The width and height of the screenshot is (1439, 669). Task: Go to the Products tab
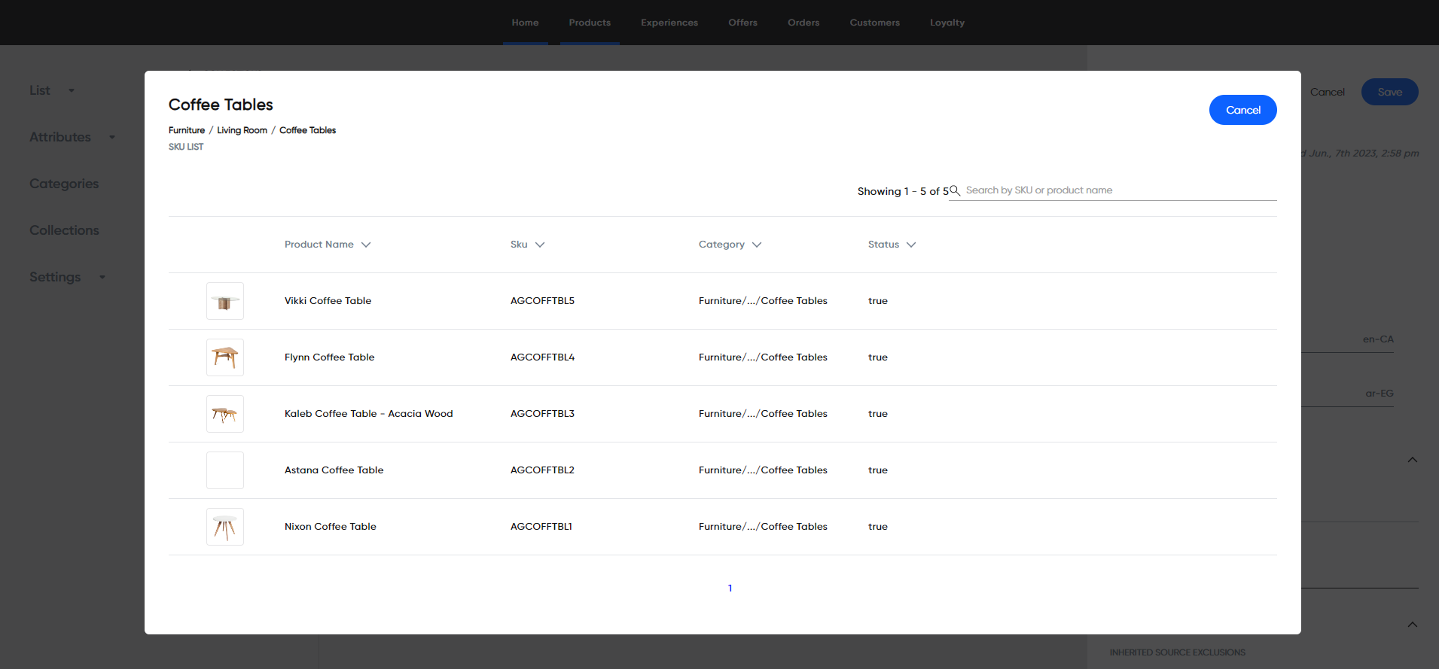click(x=590, y=23)
